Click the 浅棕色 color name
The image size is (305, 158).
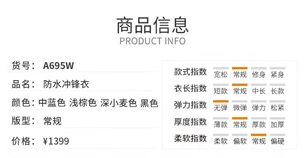coord(83,103)
